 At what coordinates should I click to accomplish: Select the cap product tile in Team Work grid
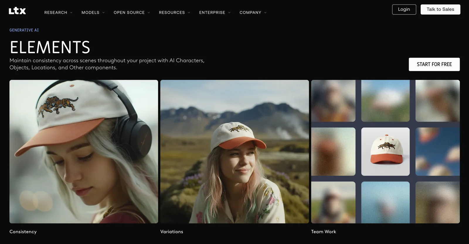click(x=385, y=152)
